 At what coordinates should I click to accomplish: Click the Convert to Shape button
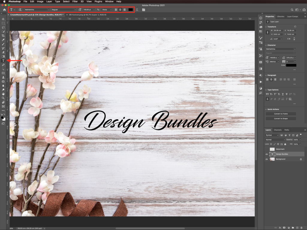point(281,118)
